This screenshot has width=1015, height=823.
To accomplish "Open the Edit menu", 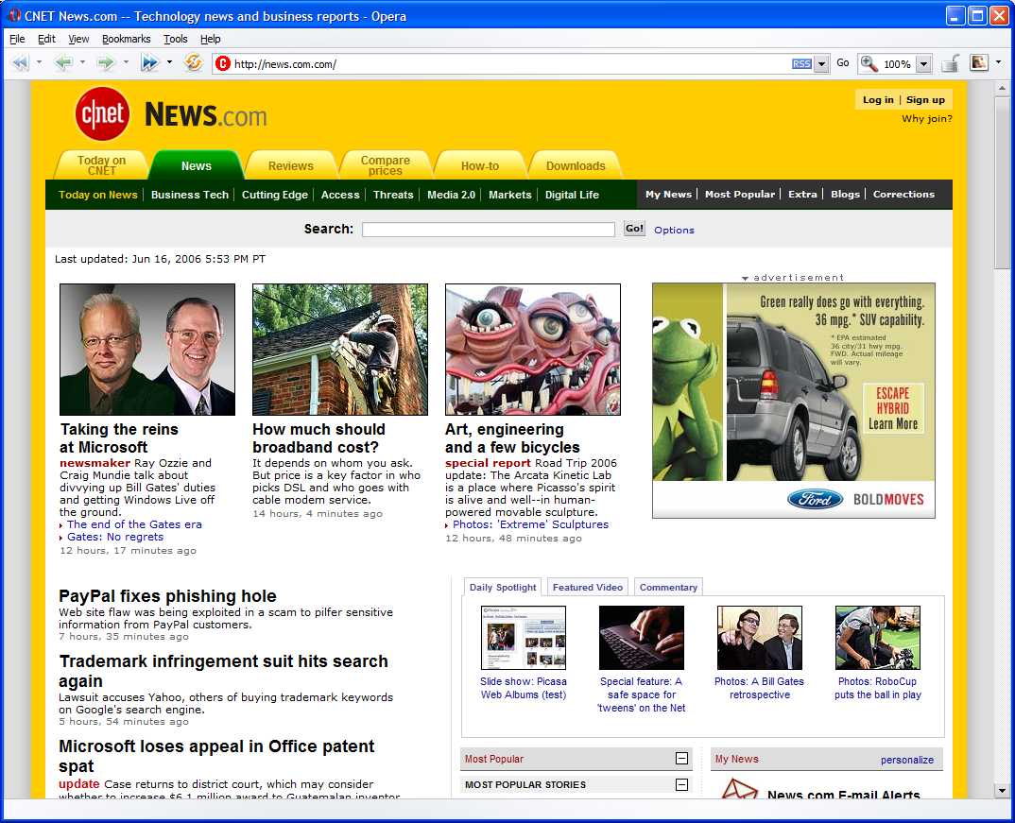I will pyautogui.click(x=46, y=39).
